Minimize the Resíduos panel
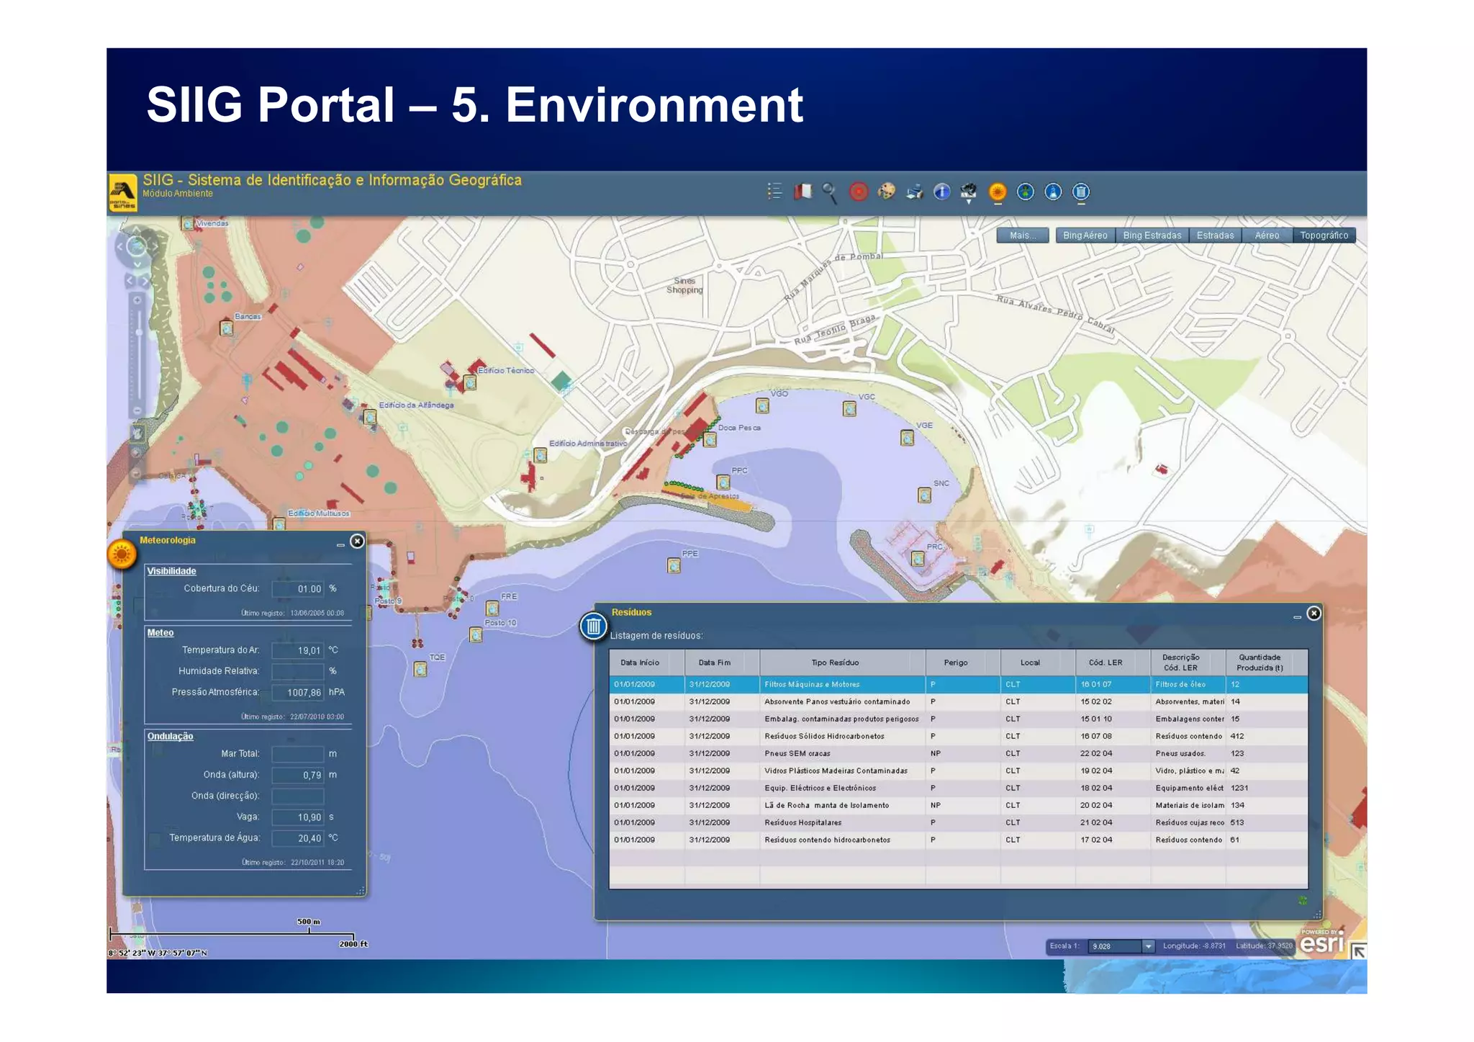This screenshot has width=1474, height=1042. [1297, 617]
